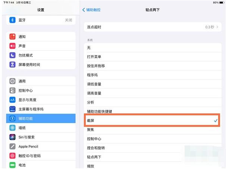Select the 调高音量 action
Image resolution: width=226 pixels, height=169 pixels.
click(151, 93)
